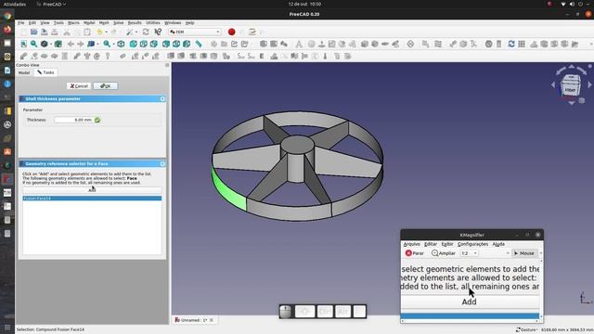
Task: Open the Atividades overview
Action: click(x=15, y=4)
